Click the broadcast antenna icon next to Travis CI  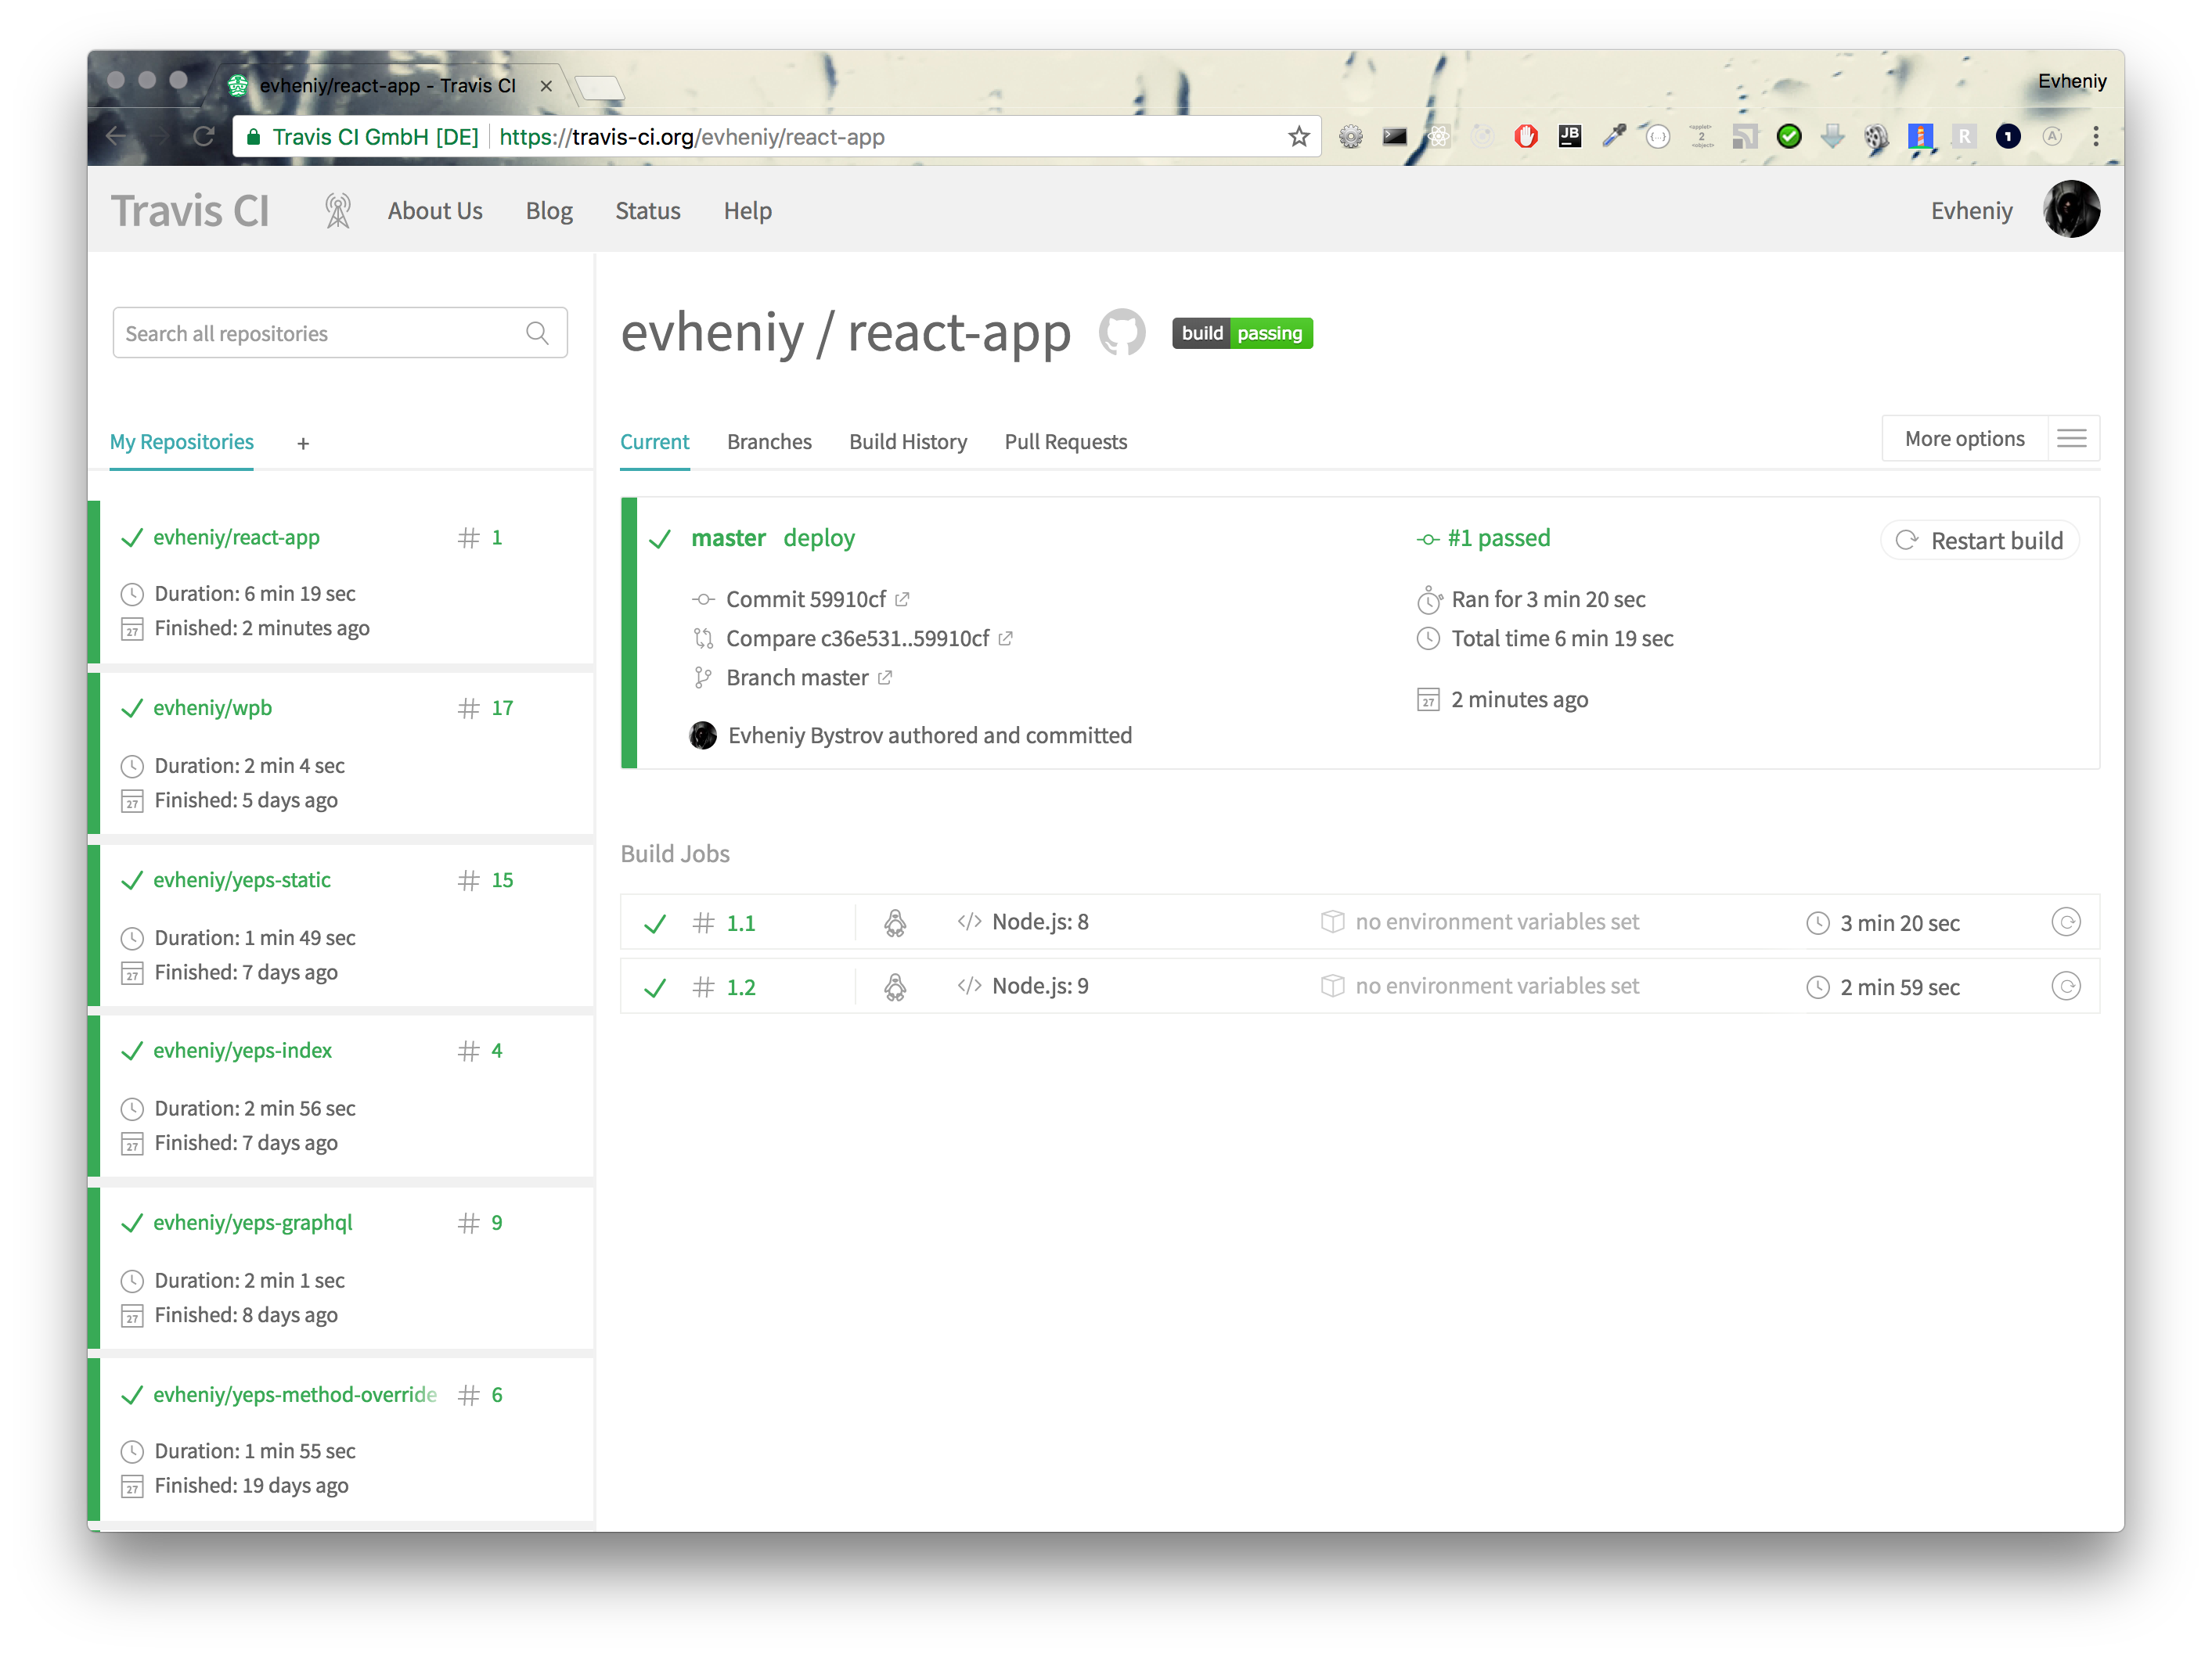click(x=337, y=210)
